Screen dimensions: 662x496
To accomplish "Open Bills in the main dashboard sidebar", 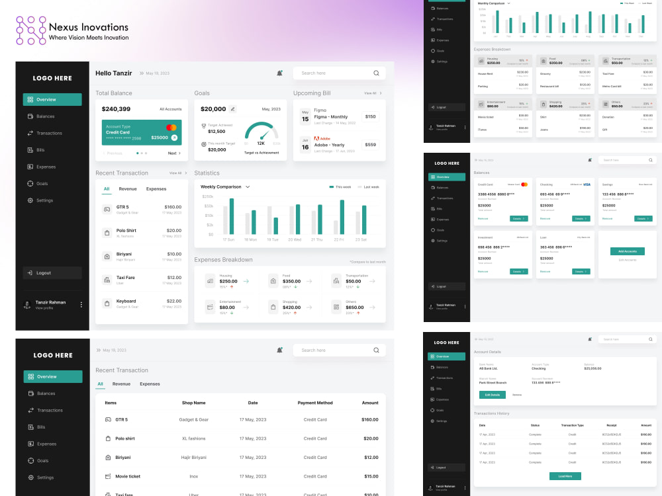I will 36,150.
